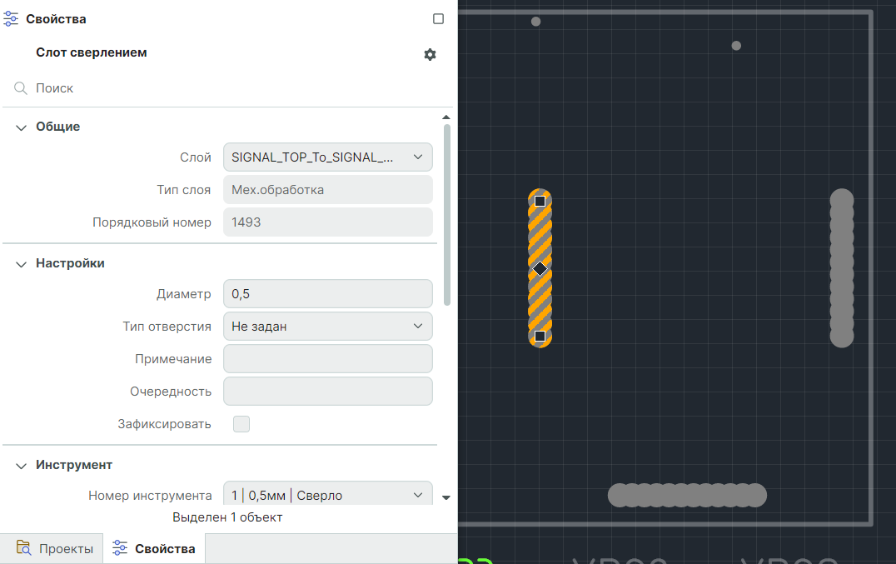Select the horizontal drilled slot at bottom
The height and width of the screenshot is (564, 896).
point(687,495)
